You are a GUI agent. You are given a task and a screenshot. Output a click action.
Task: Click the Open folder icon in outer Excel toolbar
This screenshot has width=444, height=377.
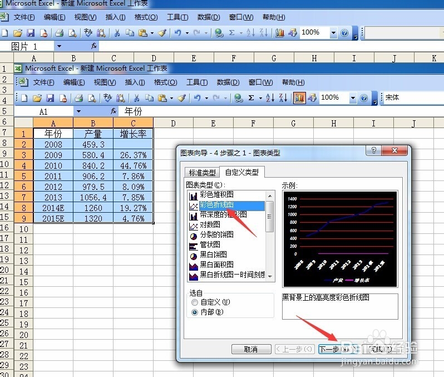tap(18, 33)
